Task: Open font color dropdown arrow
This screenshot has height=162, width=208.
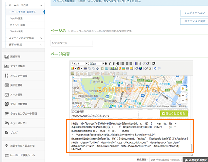Action: coord(75,68)
